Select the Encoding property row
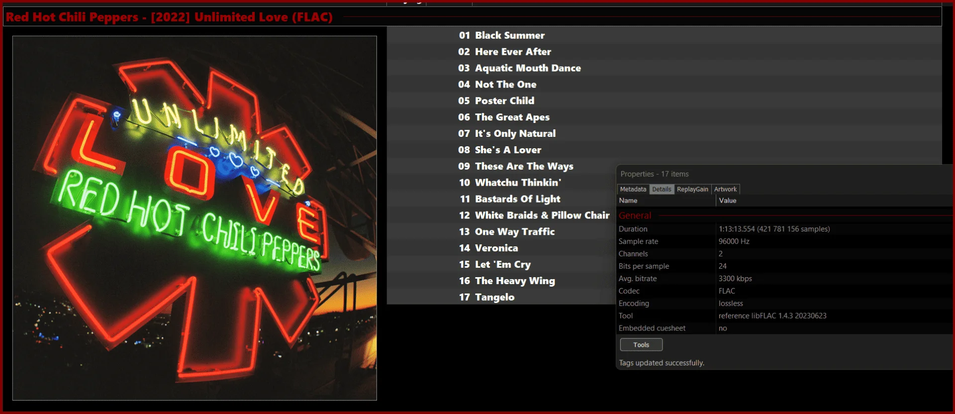 784,304
